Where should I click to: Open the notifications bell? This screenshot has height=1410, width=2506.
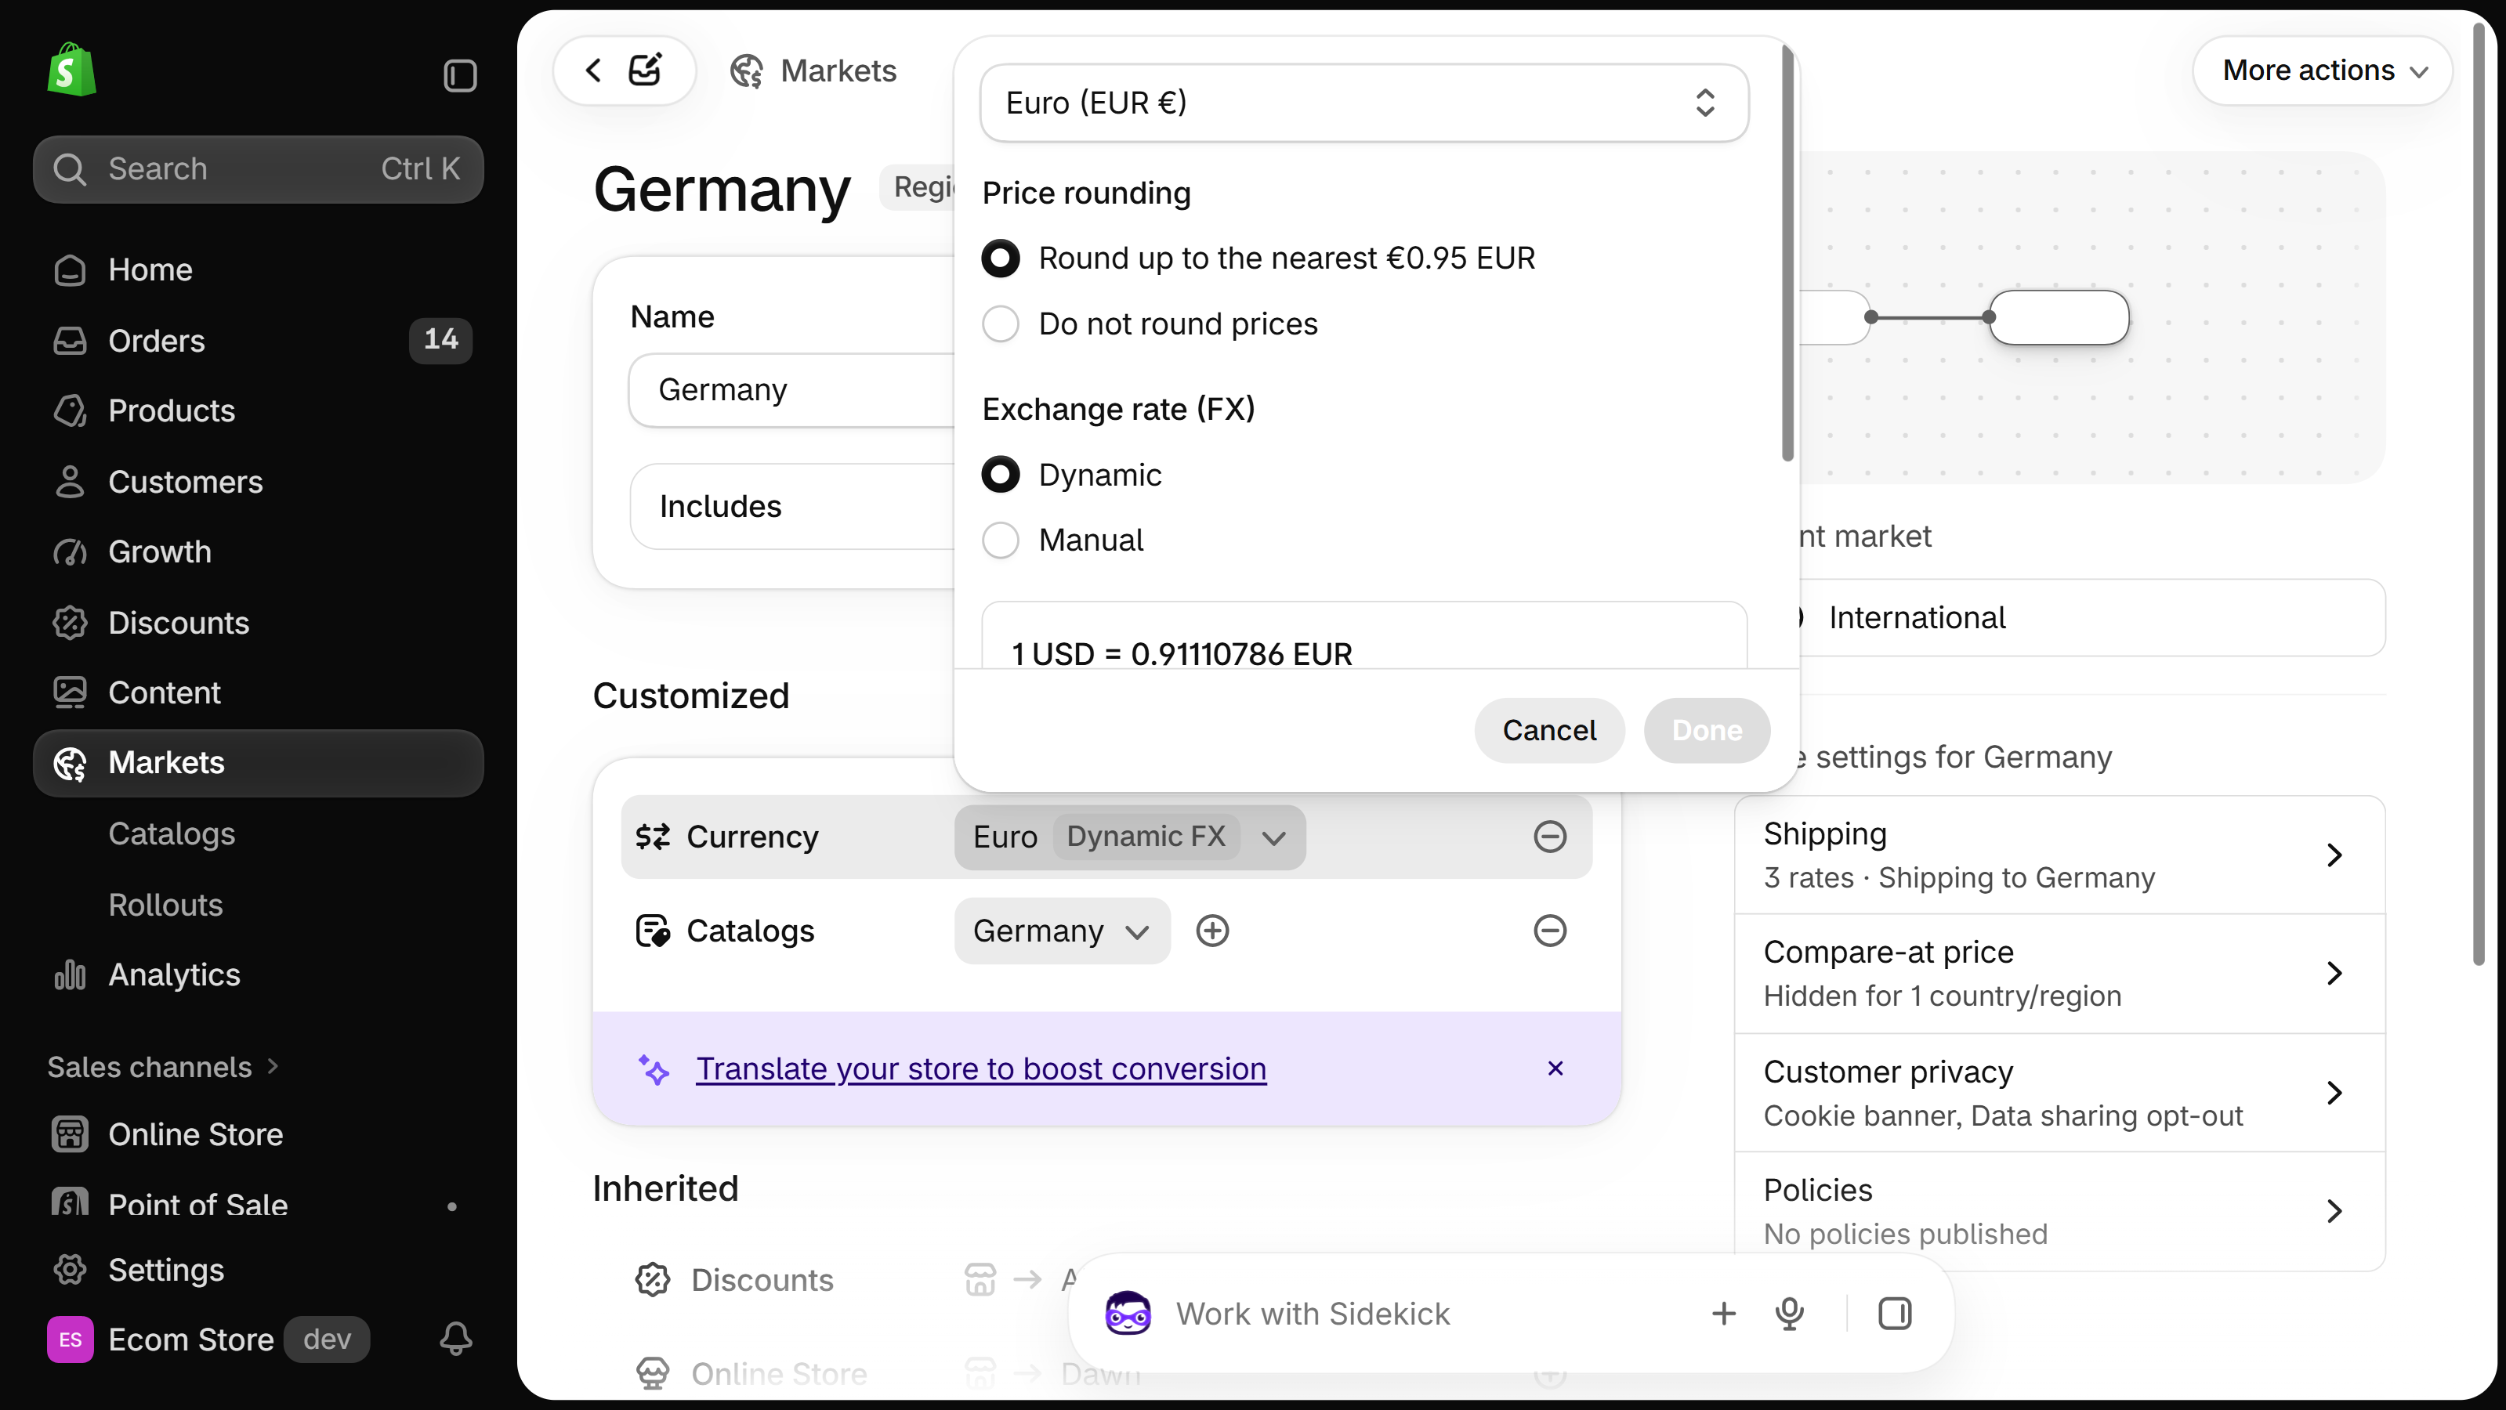click(x=456, y=1339)
